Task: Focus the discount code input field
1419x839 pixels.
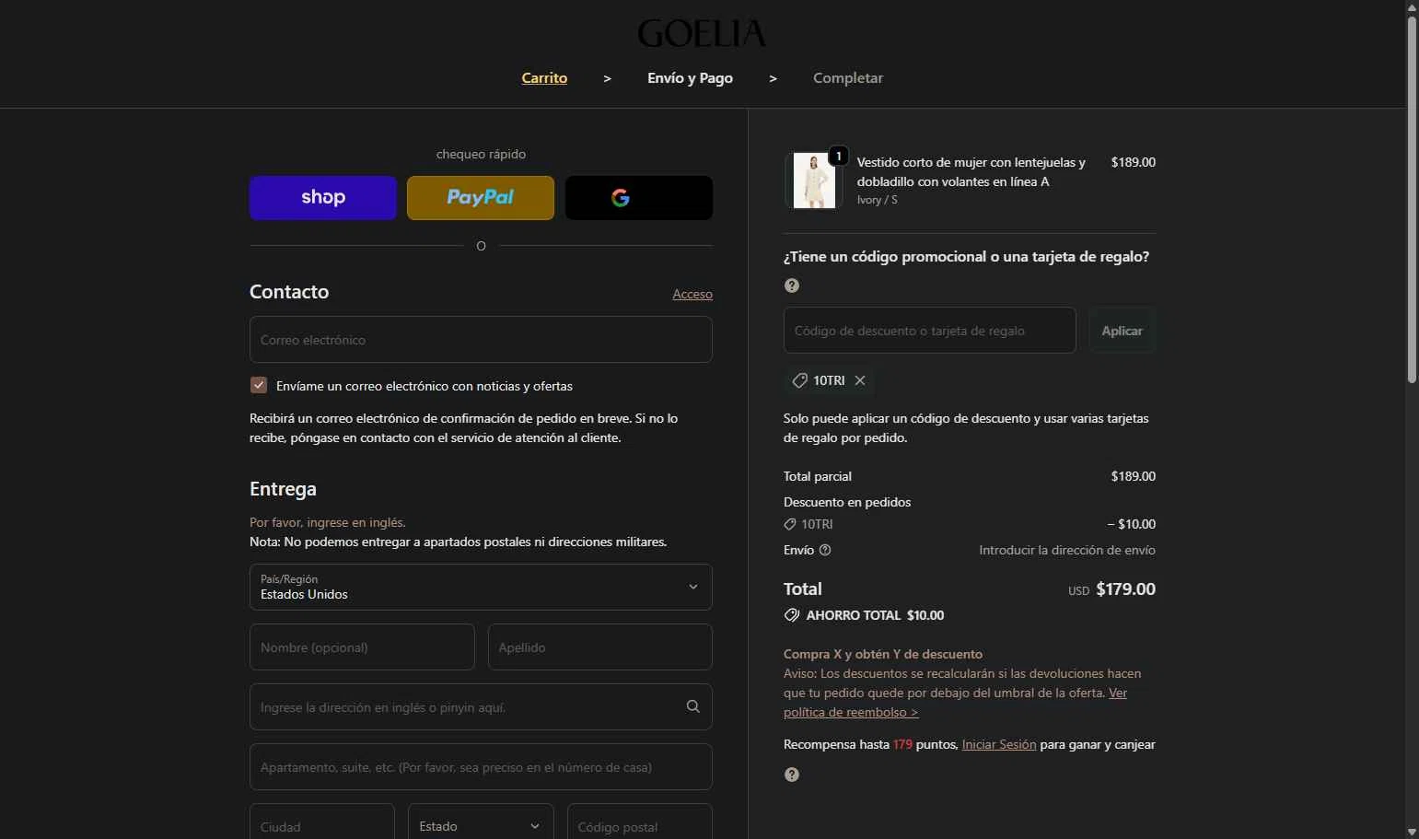Action: (x=930, y=331)
